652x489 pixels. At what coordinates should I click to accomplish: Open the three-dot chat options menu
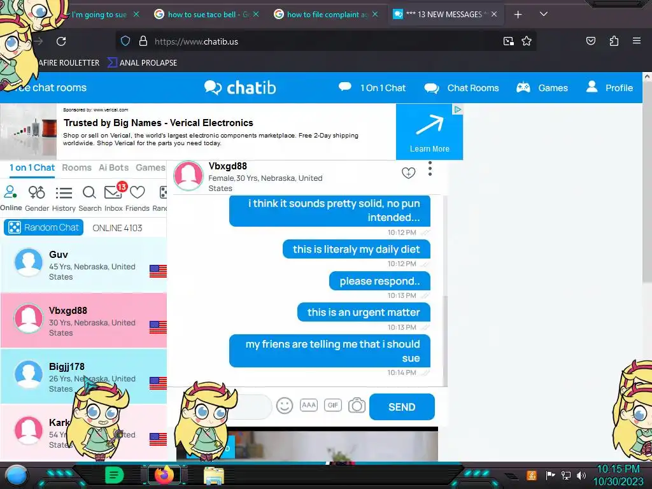(x=430, y=169)
